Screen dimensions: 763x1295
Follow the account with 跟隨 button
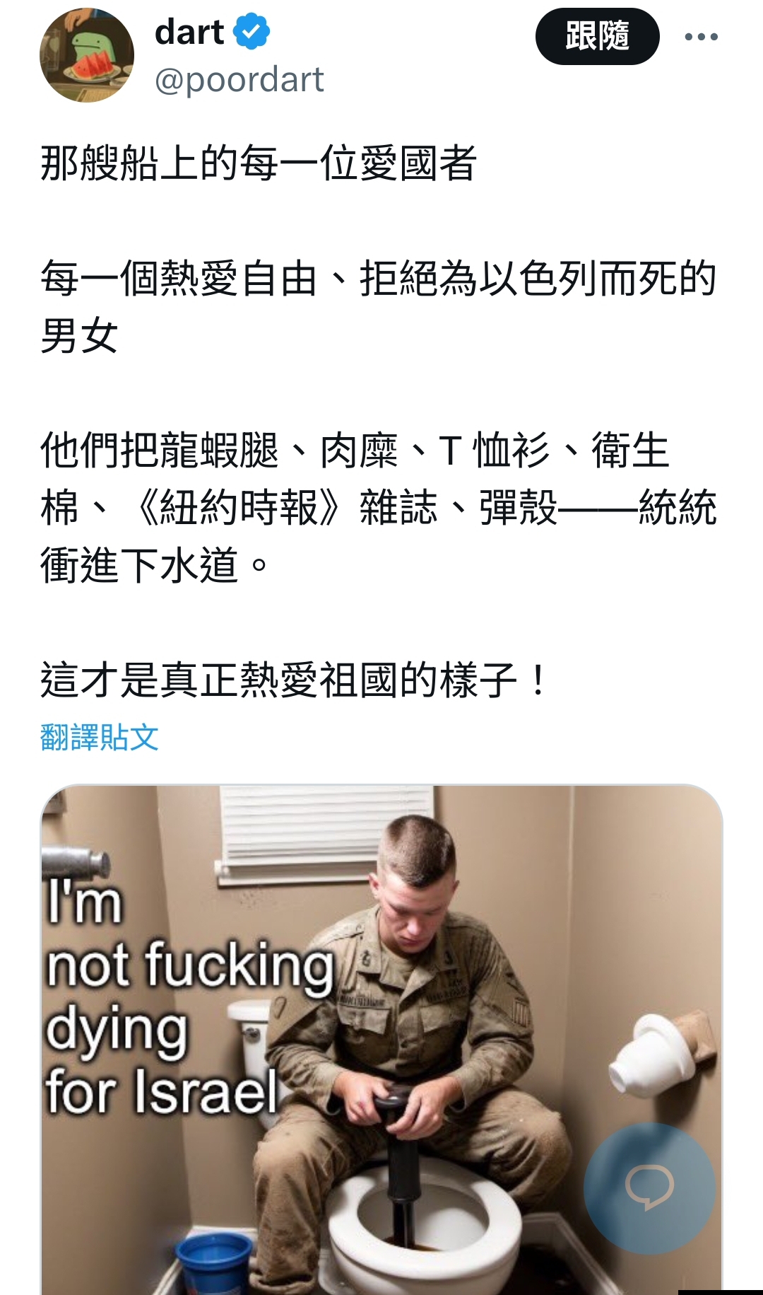(x=597, y=37)
